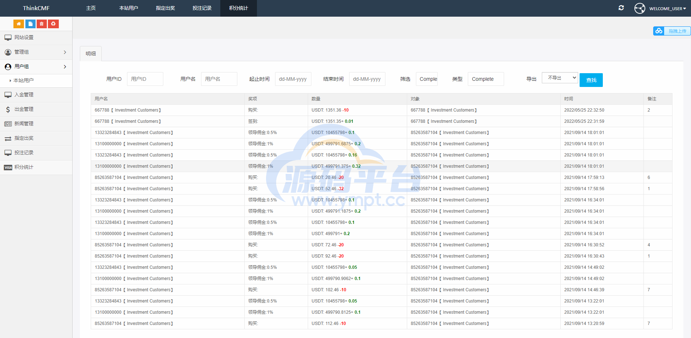Screen dimensions: 691x338
Task: Click the orange home shortcut icon
Action: click(19, 24)
